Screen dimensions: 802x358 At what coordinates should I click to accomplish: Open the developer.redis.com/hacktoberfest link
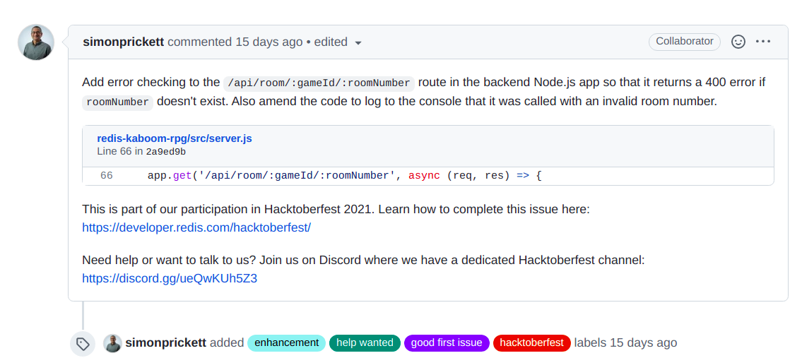pyautogui.click(x=196, y=227)
